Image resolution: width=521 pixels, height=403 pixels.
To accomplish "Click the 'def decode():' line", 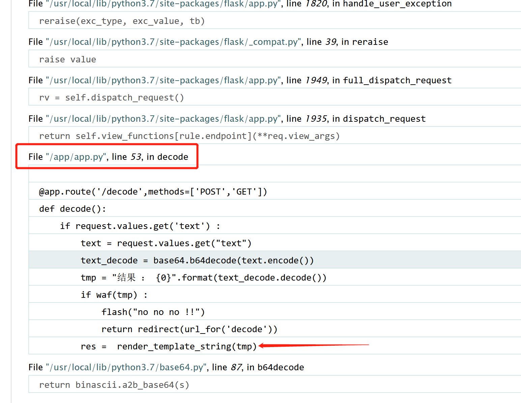I will (275, 209).
